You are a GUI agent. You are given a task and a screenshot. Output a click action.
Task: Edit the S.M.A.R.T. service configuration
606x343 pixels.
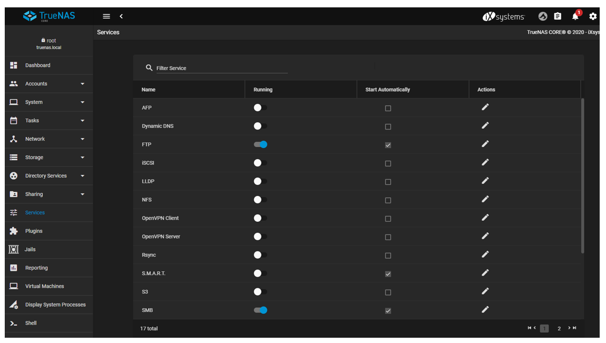tap(485, 273)
